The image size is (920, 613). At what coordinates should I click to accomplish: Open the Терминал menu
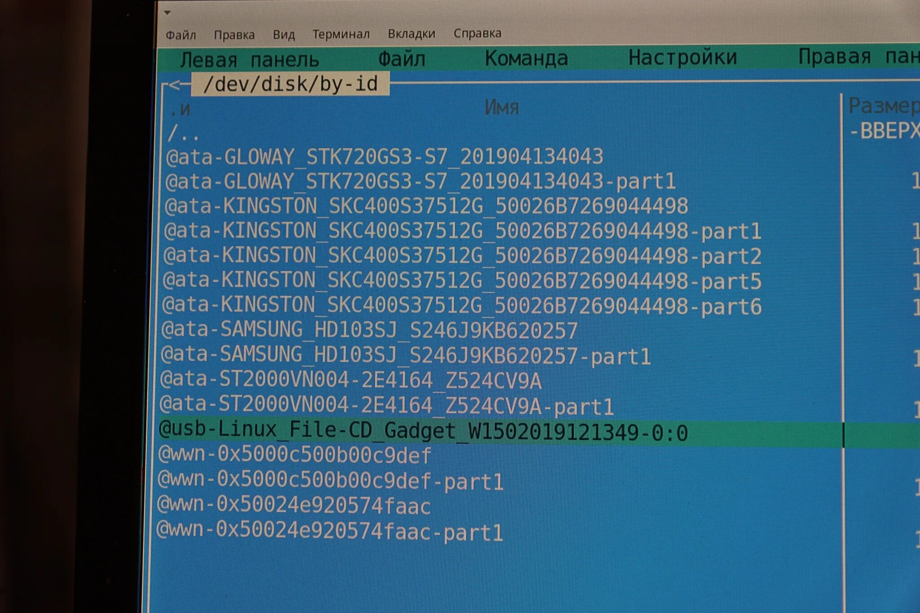point(341,34)
